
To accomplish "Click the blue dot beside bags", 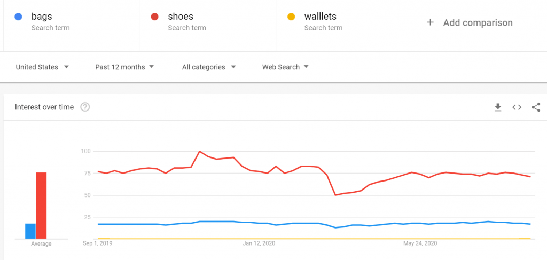I will (19, 17).
